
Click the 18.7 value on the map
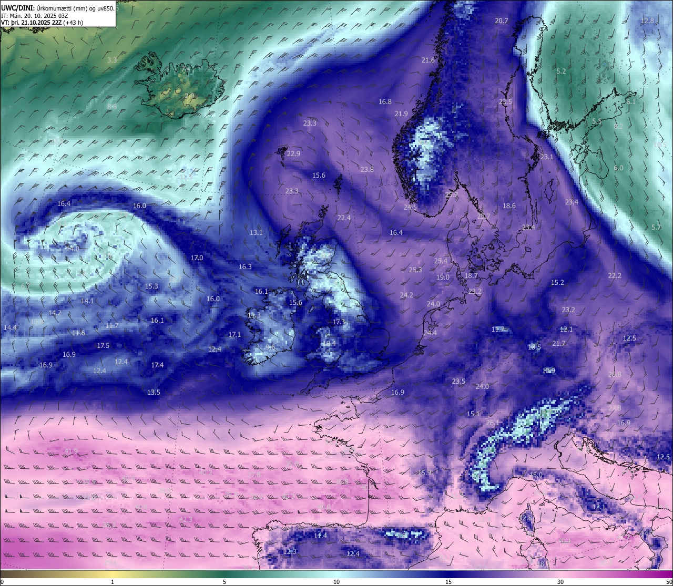tap(471, 276)
